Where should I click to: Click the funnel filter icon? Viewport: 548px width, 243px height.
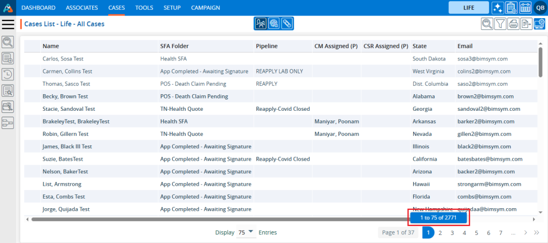(500, 24)
